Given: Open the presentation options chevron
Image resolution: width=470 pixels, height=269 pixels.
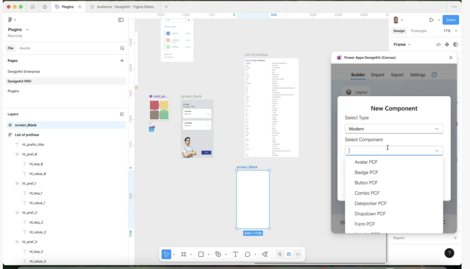Looking at the screenshot, I should pyautogui.click(x=439, y=20).
